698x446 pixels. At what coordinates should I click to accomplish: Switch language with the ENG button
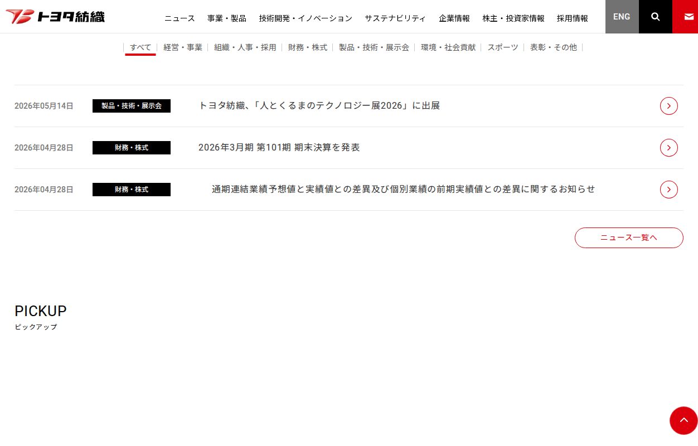622,17
